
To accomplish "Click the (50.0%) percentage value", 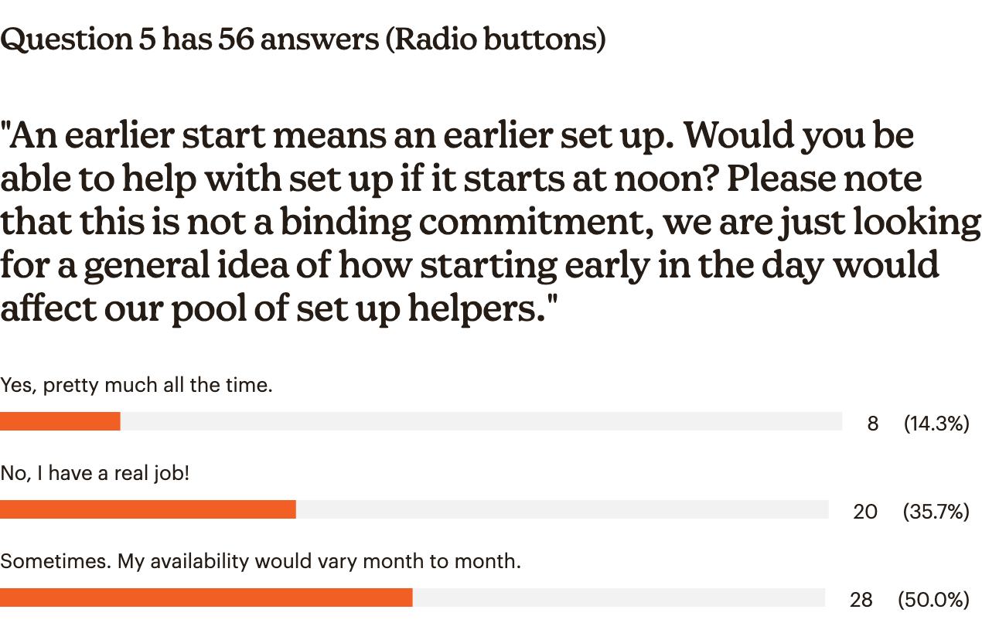I will coord(933,600).
